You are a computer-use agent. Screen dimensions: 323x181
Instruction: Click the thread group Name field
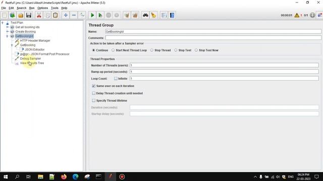[213, 32]
